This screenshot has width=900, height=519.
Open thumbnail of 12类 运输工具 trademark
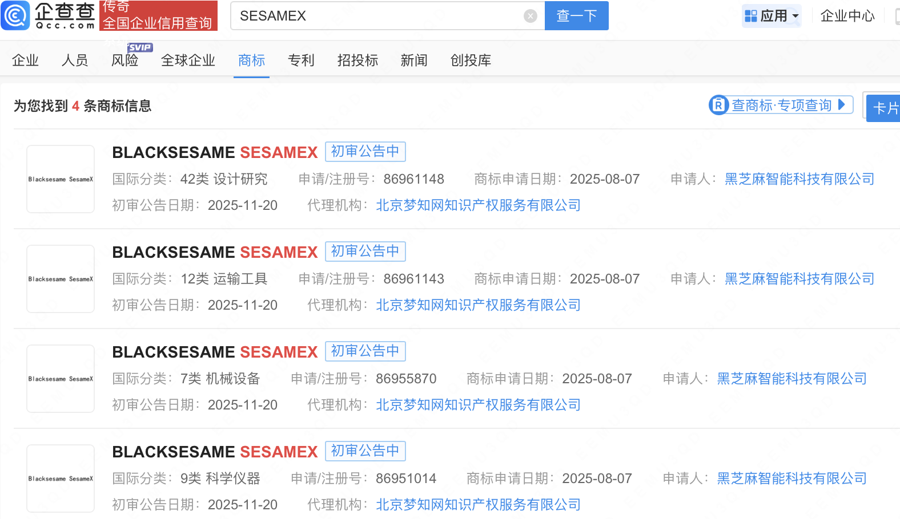pos(61,279)
